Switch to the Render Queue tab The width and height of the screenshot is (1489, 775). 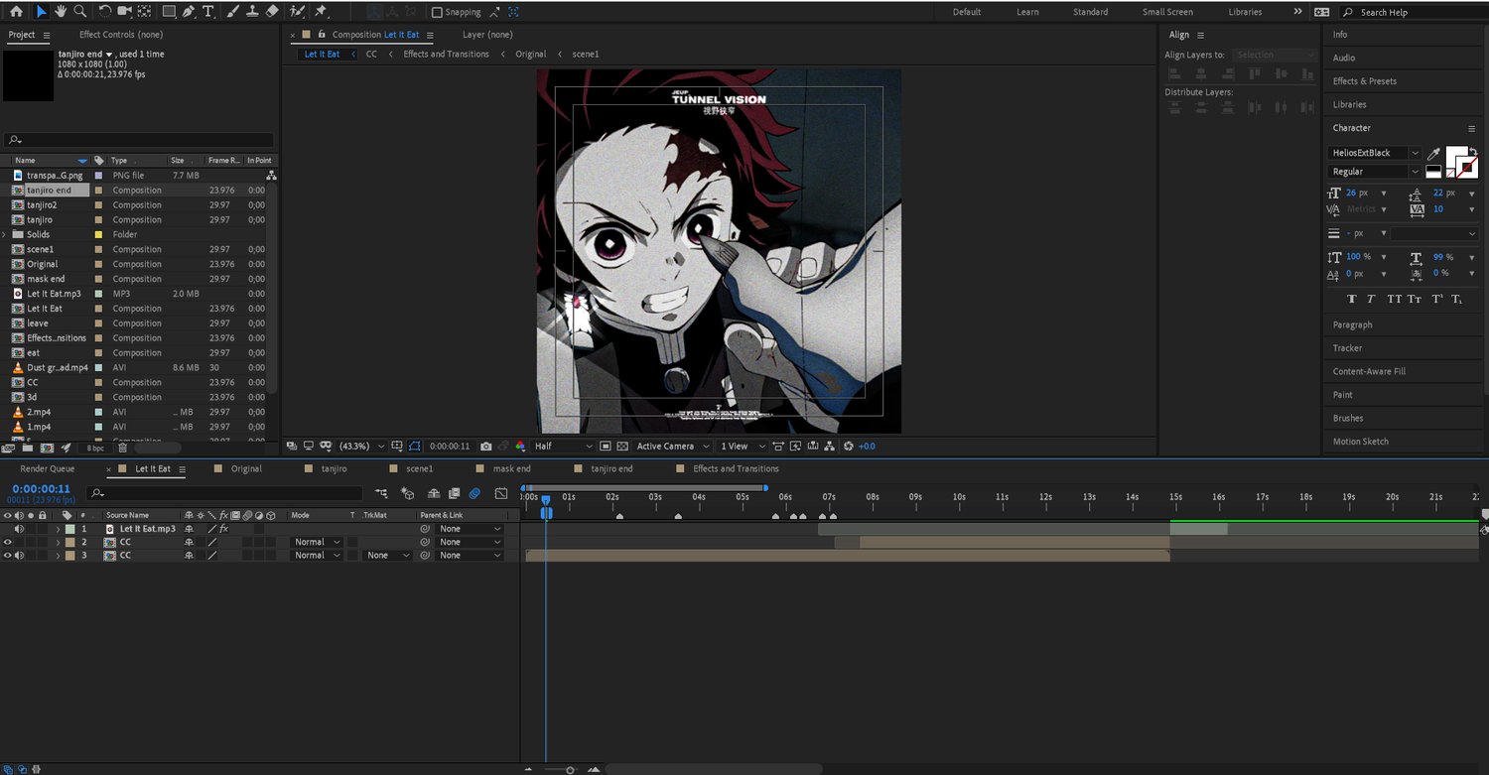(48, 469)
